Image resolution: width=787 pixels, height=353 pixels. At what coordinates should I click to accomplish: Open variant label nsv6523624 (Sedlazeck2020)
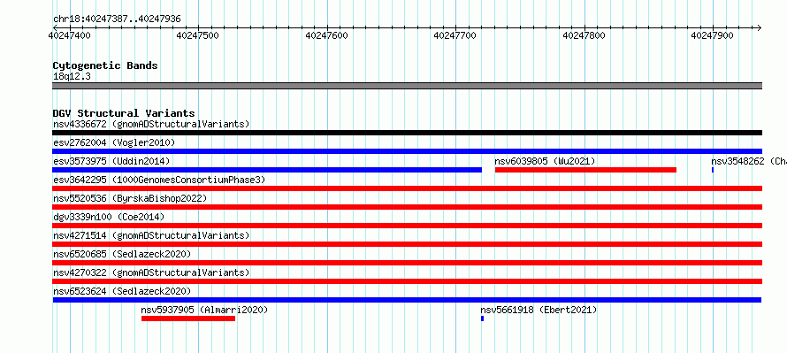[x=122, y=291]
